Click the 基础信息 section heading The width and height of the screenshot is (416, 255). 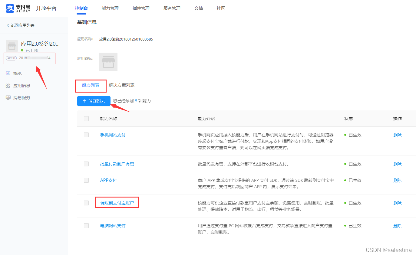tap(87, 22)
